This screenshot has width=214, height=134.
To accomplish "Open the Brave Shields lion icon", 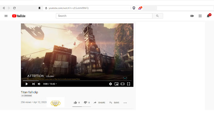I will click(x=134, y=8).
